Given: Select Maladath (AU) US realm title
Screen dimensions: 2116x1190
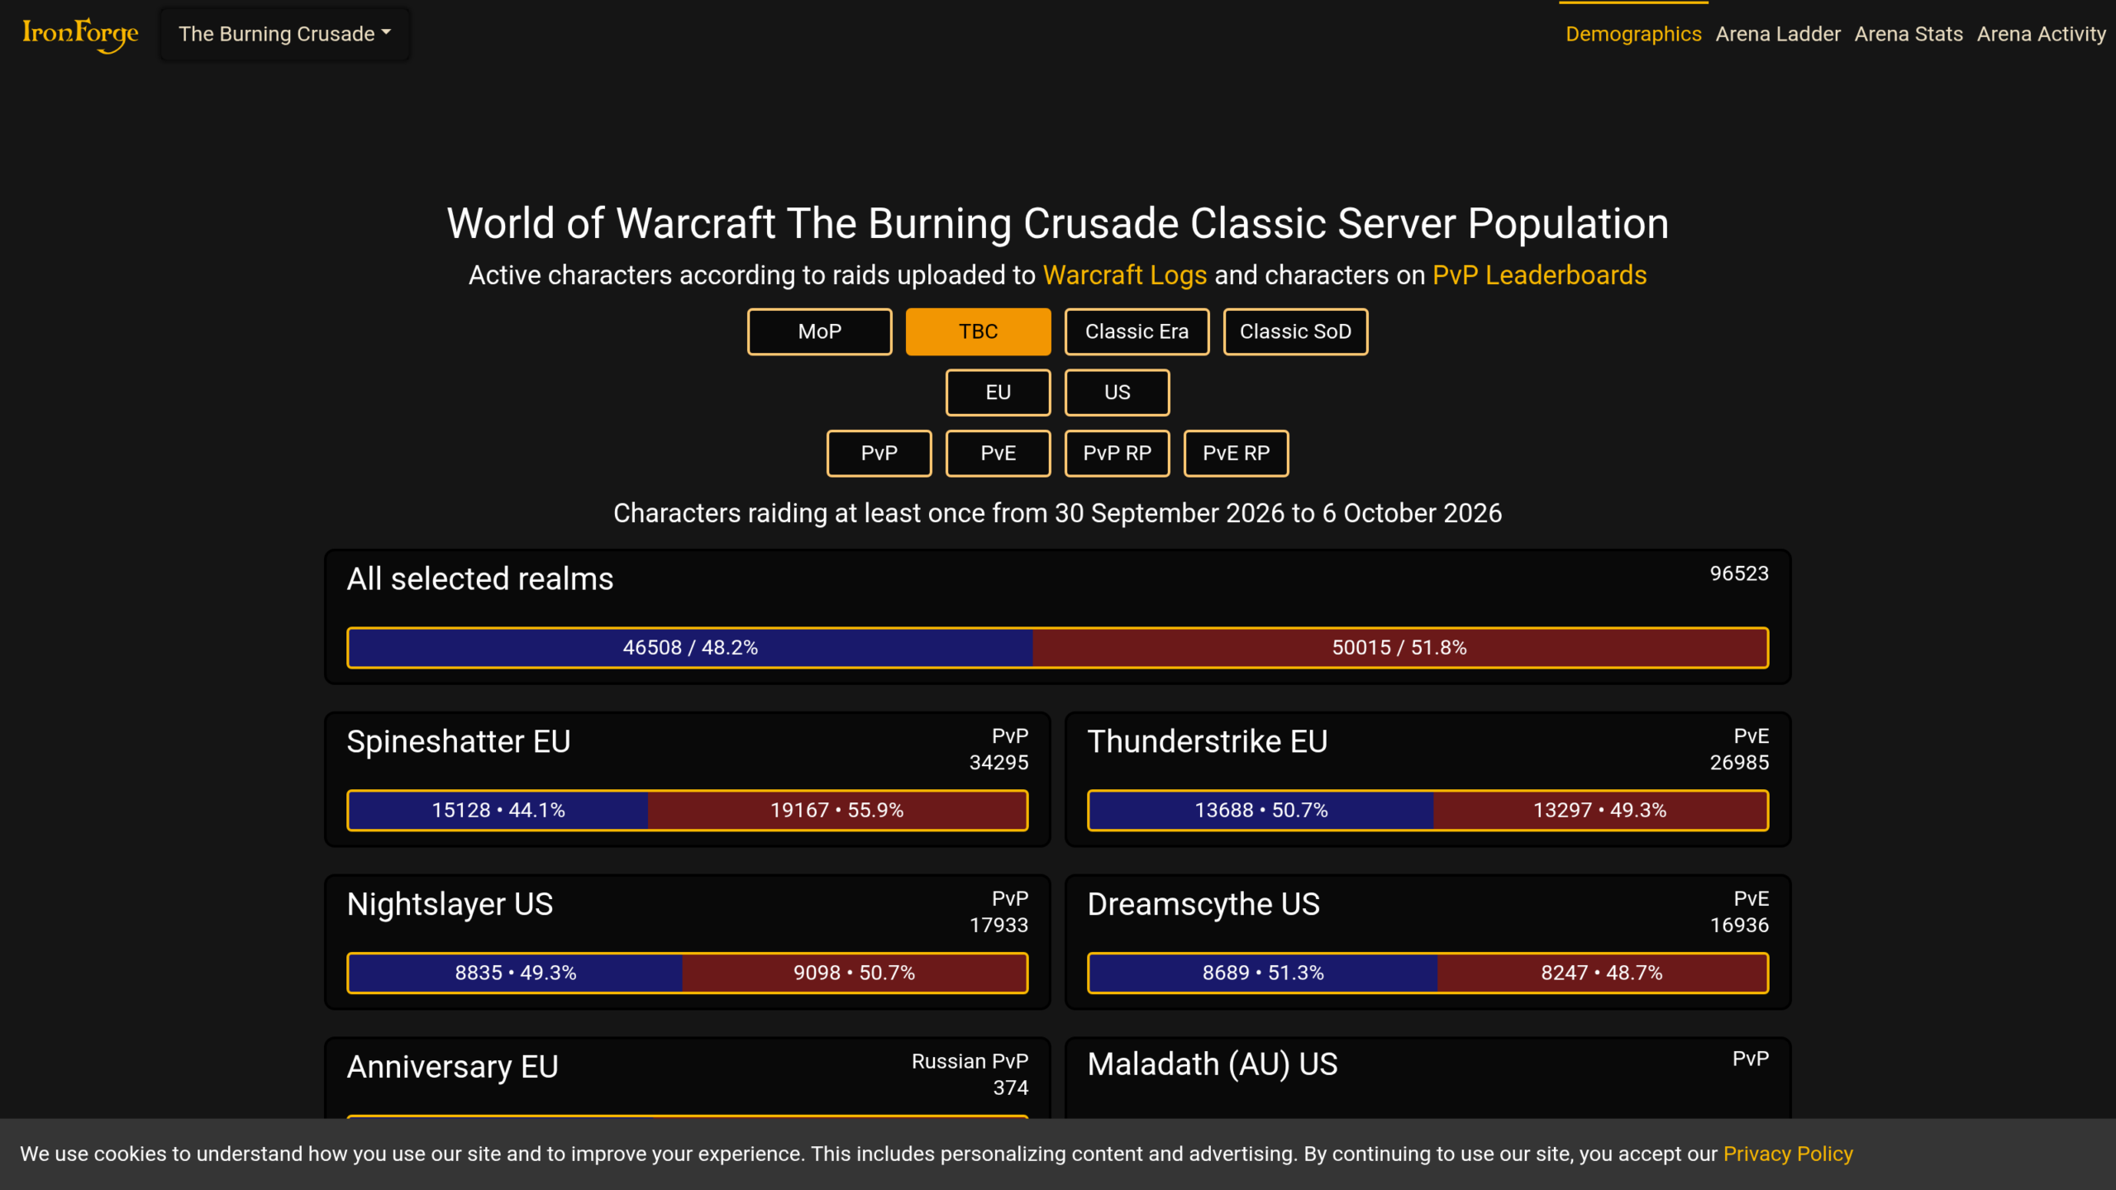Looking at the screenshot, I should (x=1212, y=1064).
